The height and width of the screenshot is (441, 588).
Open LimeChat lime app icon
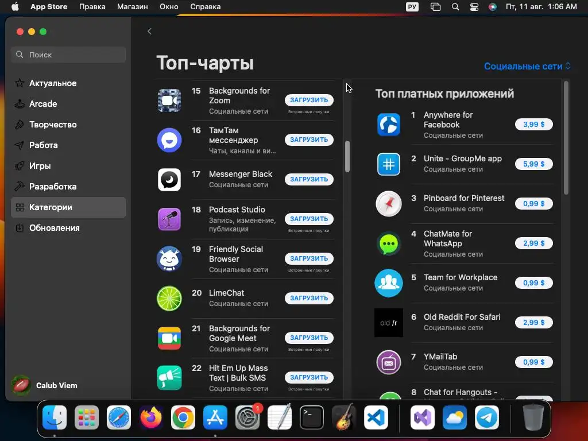point(169,299)
